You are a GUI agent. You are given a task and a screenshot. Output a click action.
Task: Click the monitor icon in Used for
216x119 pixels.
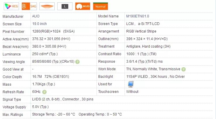131,84
